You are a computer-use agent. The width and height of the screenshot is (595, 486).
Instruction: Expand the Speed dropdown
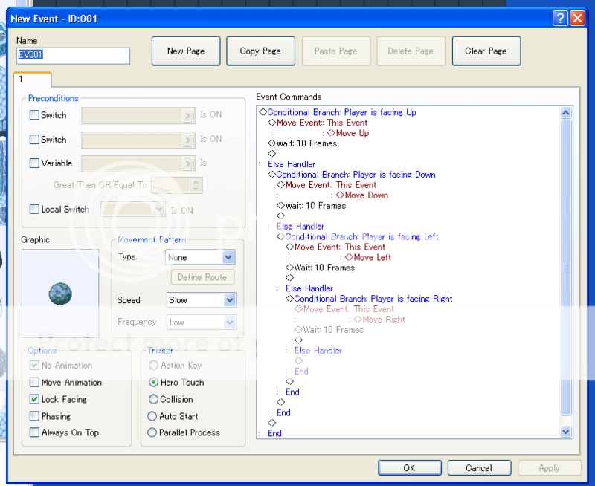coord(228,300)
